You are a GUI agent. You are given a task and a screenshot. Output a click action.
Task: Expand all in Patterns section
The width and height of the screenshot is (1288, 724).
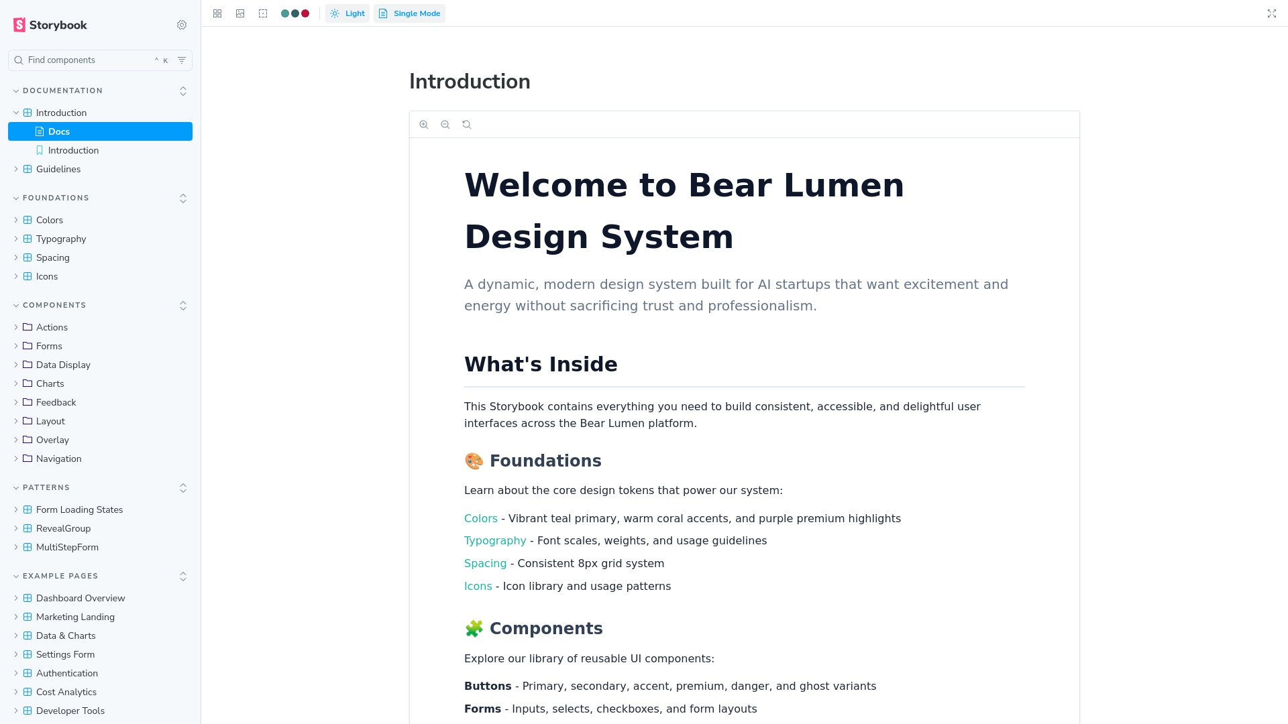(183, 488)
